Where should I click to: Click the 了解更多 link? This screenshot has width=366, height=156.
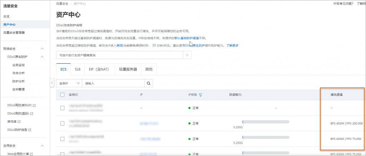coord(232,45)
